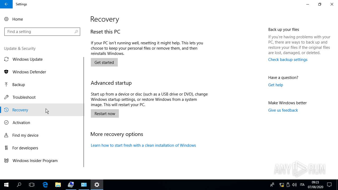Open the People icon in system tray
The image size is (338, 190).
pyautogui.click(x=272, y=185)
